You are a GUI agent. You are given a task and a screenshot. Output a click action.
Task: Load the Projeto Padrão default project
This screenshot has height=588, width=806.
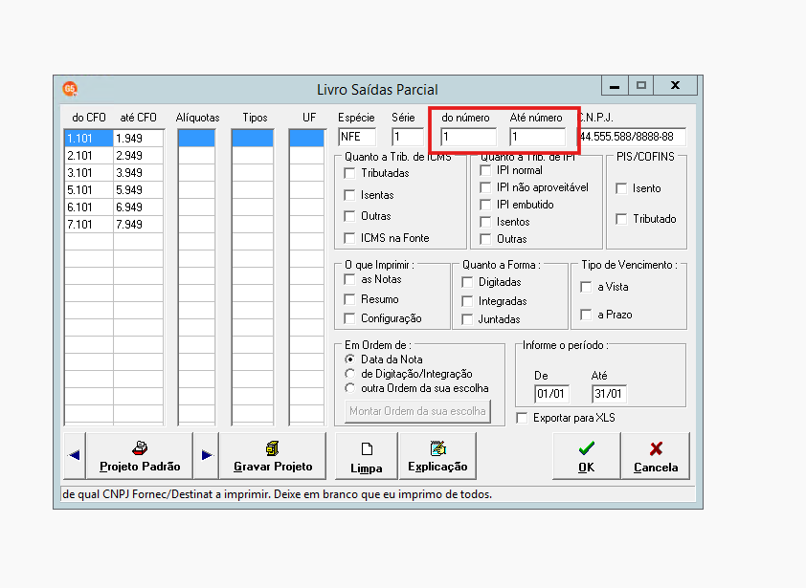click(140, 455)
